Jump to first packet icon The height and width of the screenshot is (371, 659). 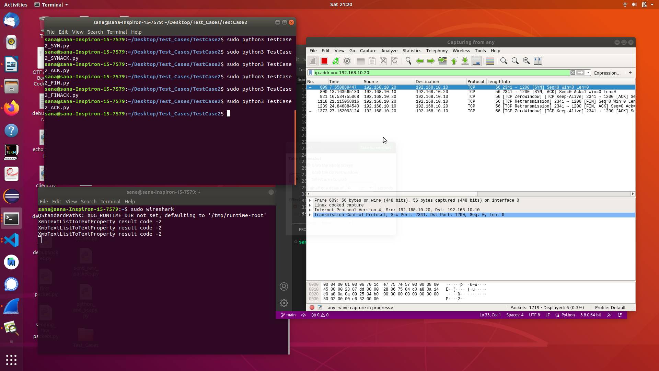pyautogui.click(x=454, y=61)
